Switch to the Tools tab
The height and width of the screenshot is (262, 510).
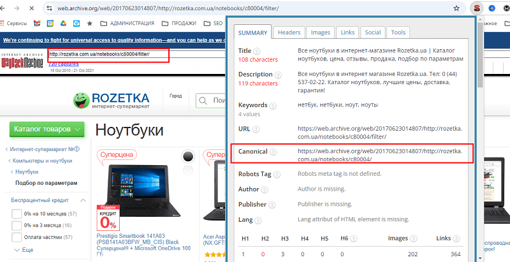click(x=398, y=33)
